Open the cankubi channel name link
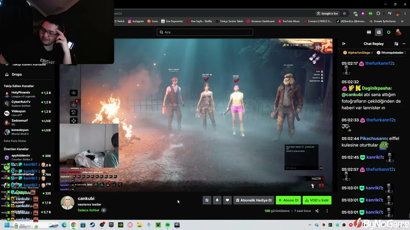This screenshot has width=410, height=230. pos(86,199)
